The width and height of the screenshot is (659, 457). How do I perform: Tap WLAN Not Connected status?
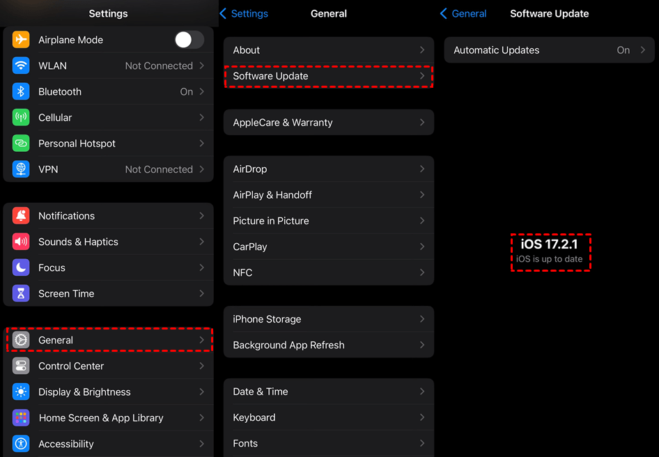pyautogui.click(x=159, y=66)
